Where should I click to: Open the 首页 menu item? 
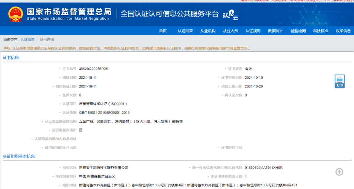click(163, 31)
